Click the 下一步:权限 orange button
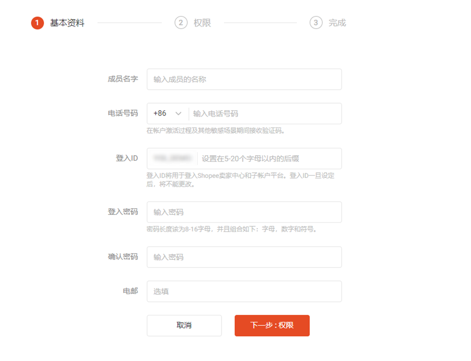This screenshot has width=471, height=361. [272, 325]
